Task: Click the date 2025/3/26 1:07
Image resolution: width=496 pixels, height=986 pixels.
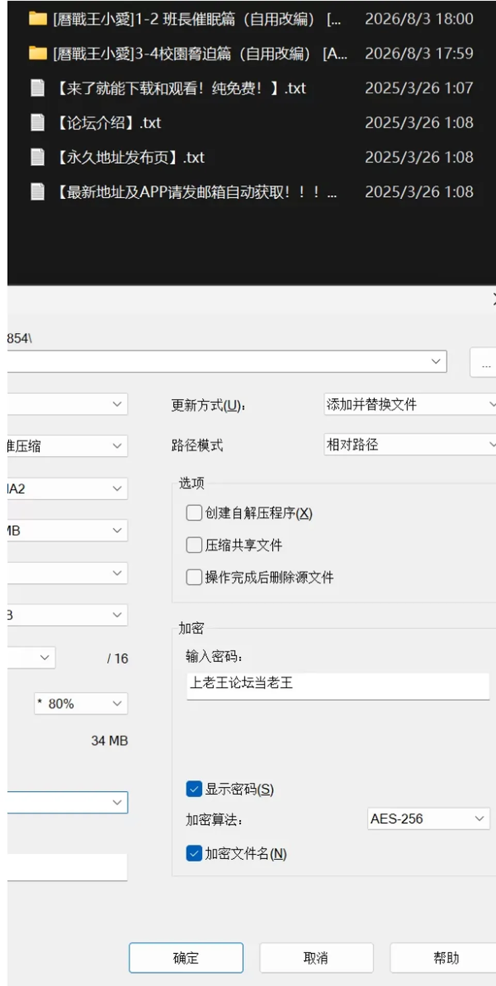Action: tap(419, 88)
